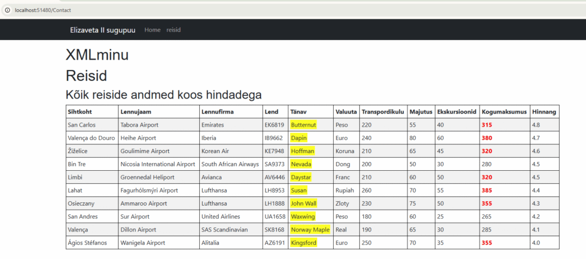Click the Lennujaam column header
This screenshot has height=259, width=586.
point(137,111)
